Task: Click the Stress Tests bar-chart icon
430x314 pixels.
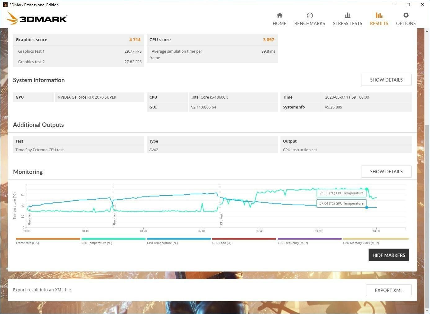Action: tap(347, 15)
